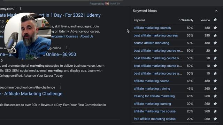
Task: Open the 'affiliate marketing course' keyword link
Action: [x=151, y=81]
